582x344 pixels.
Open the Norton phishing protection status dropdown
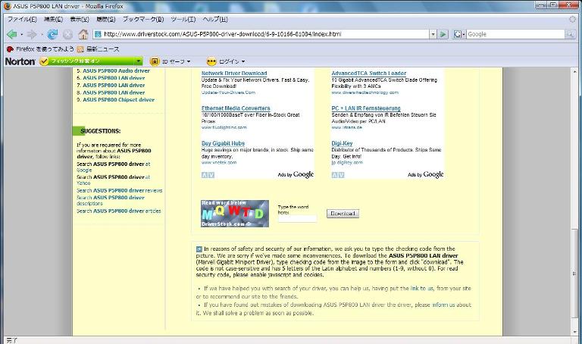coord(138,61)
